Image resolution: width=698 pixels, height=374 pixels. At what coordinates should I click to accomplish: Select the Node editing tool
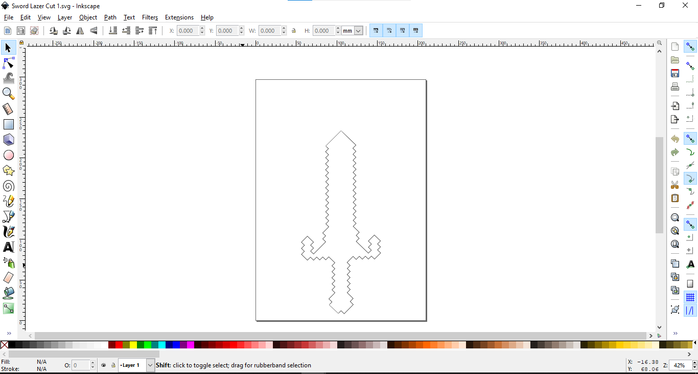[x=8, y=63]
